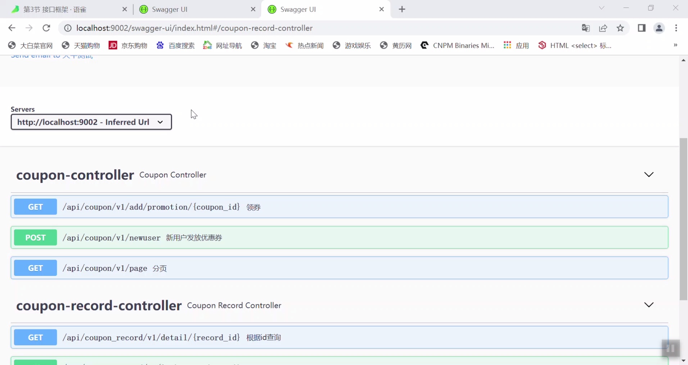This screenshot has width=688, height=365.
Task: Click the translate page icon
Action: click(585, 28)
